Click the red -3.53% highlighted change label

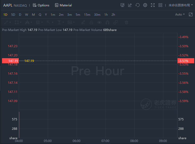pyautogui.click(x=186, y=61)
